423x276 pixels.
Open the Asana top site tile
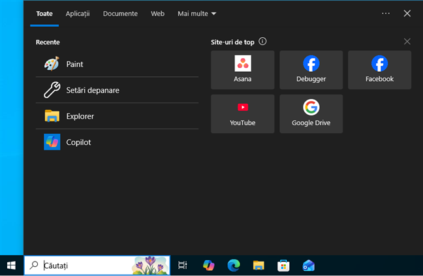click(243, 70)
